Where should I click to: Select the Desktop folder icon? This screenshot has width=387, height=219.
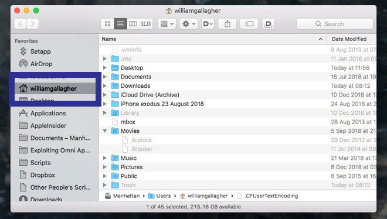(115, 68)
